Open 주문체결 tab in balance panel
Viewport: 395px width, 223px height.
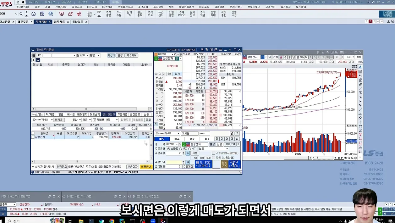coord(122,114)
